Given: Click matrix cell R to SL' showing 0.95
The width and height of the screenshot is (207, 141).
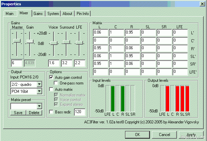Looking at the screenshot, I should click(x=132, y=56).
